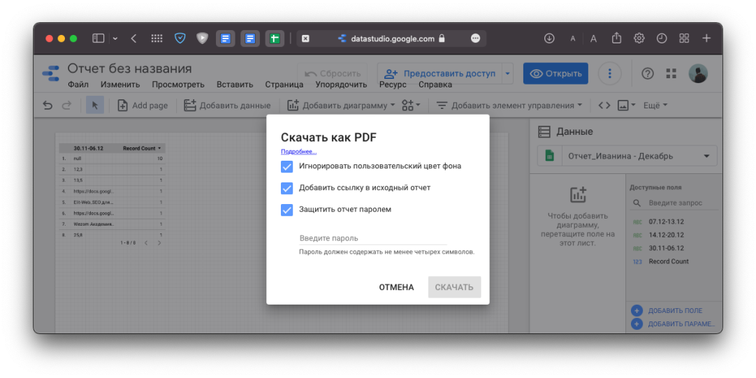Click the Safari share icon
The image size is (756, 378).
click(x=616, y=38)
